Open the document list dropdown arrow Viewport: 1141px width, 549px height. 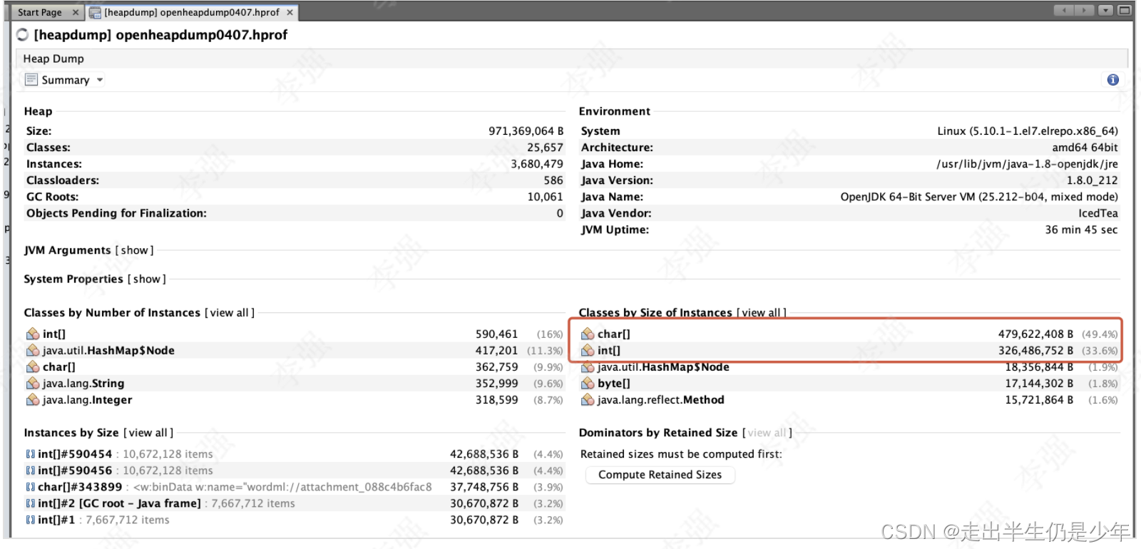pos(1105,10)
